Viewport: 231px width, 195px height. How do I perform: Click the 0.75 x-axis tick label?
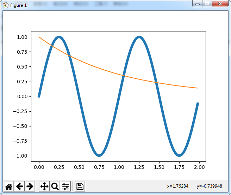(x=99, y=167)
